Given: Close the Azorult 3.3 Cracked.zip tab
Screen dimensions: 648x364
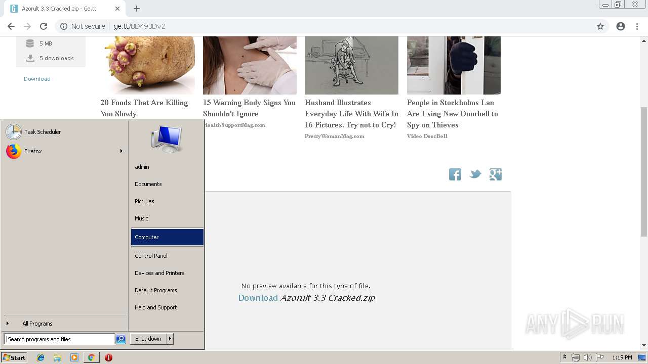Looking at the screenshot, I should point(117,9).
